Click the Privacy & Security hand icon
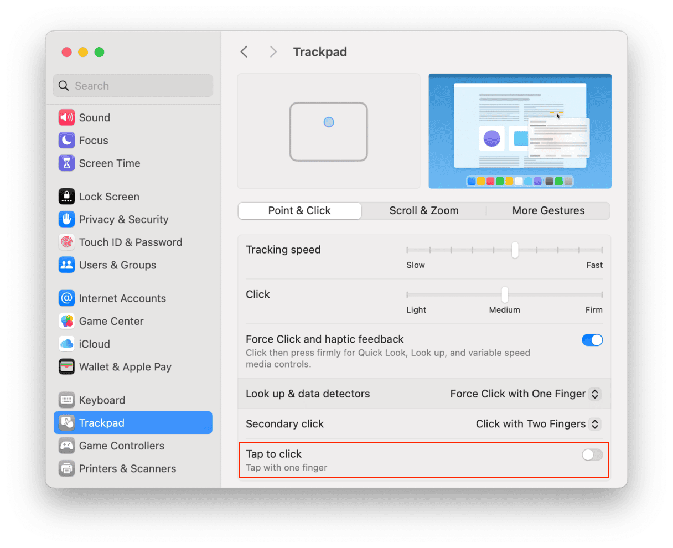 coord(66,219)
